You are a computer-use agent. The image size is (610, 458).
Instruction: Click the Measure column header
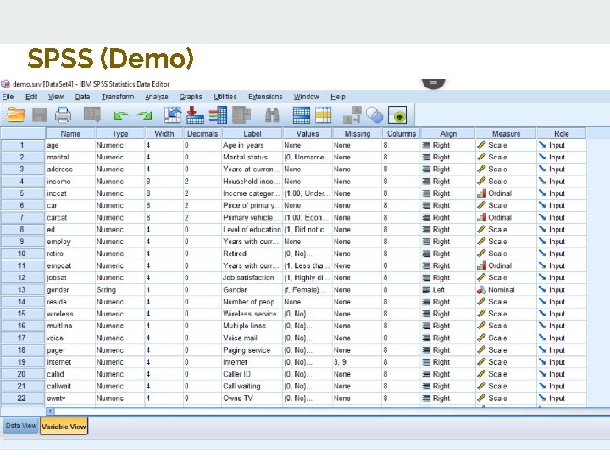coord(506,134)
